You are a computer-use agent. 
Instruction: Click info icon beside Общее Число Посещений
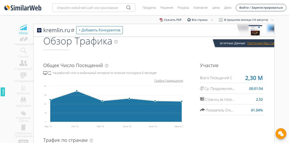point(107,66)
